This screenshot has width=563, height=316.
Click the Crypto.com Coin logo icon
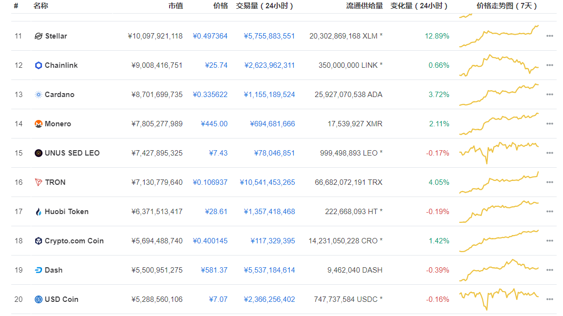[x=39, y=241]
